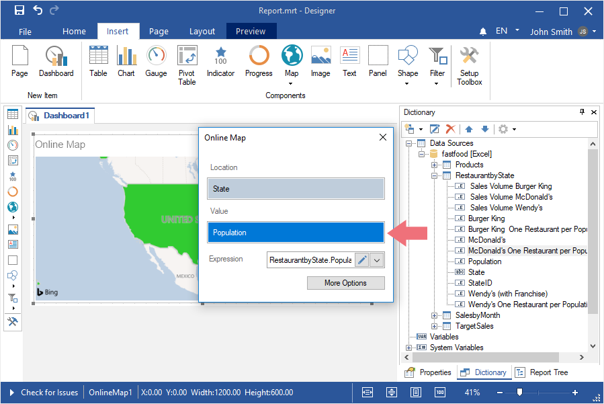Open the Report Tree tab
The height and width of the screenshot is (404, 604).
[x=542, y=372]
